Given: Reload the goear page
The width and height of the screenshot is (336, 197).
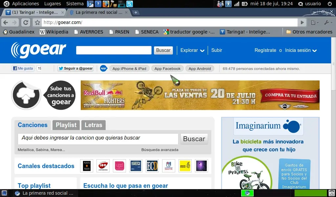Looking at the screenshot, I should (26, 22).
